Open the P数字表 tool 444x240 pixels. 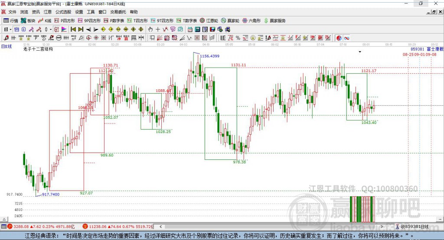(x=114, y=21)
